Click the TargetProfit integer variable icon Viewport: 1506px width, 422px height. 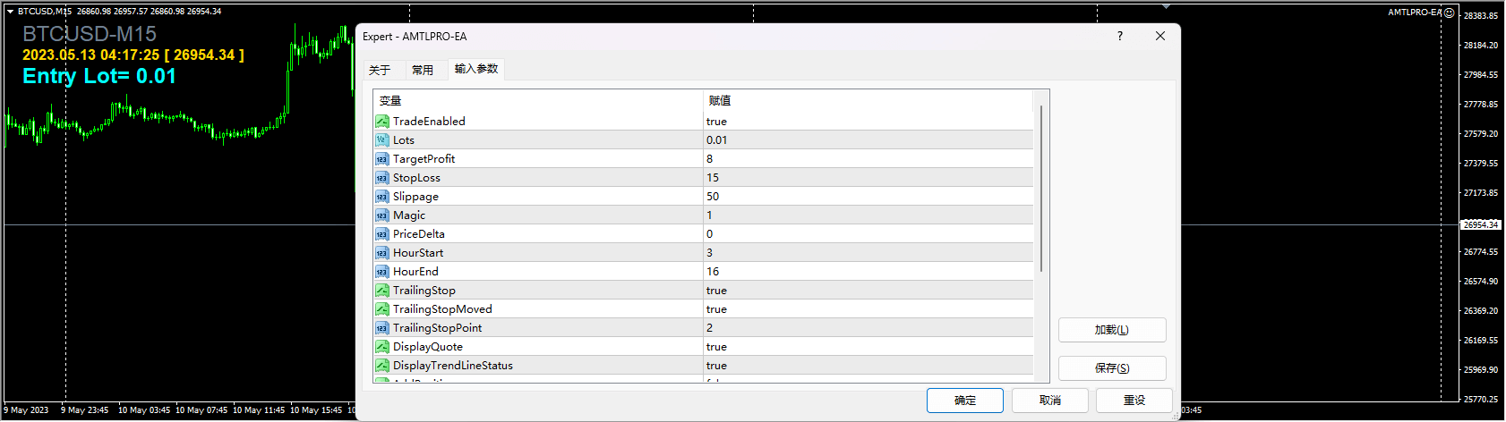click(382, 159)
